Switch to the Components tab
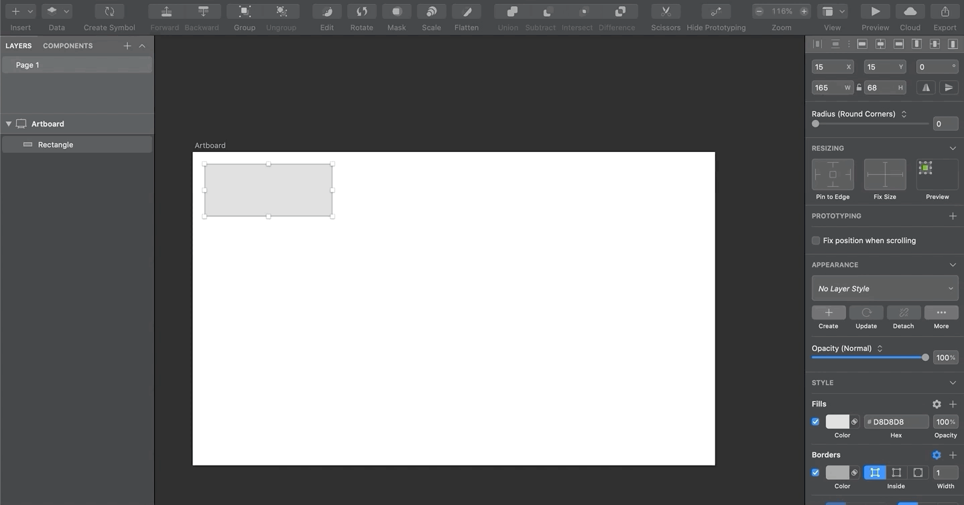Viewport: 964px width, 505px height. coord(67,46)
